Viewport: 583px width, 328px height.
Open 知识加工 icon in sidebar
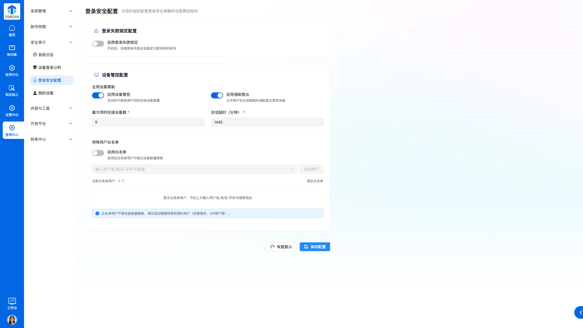12,91
